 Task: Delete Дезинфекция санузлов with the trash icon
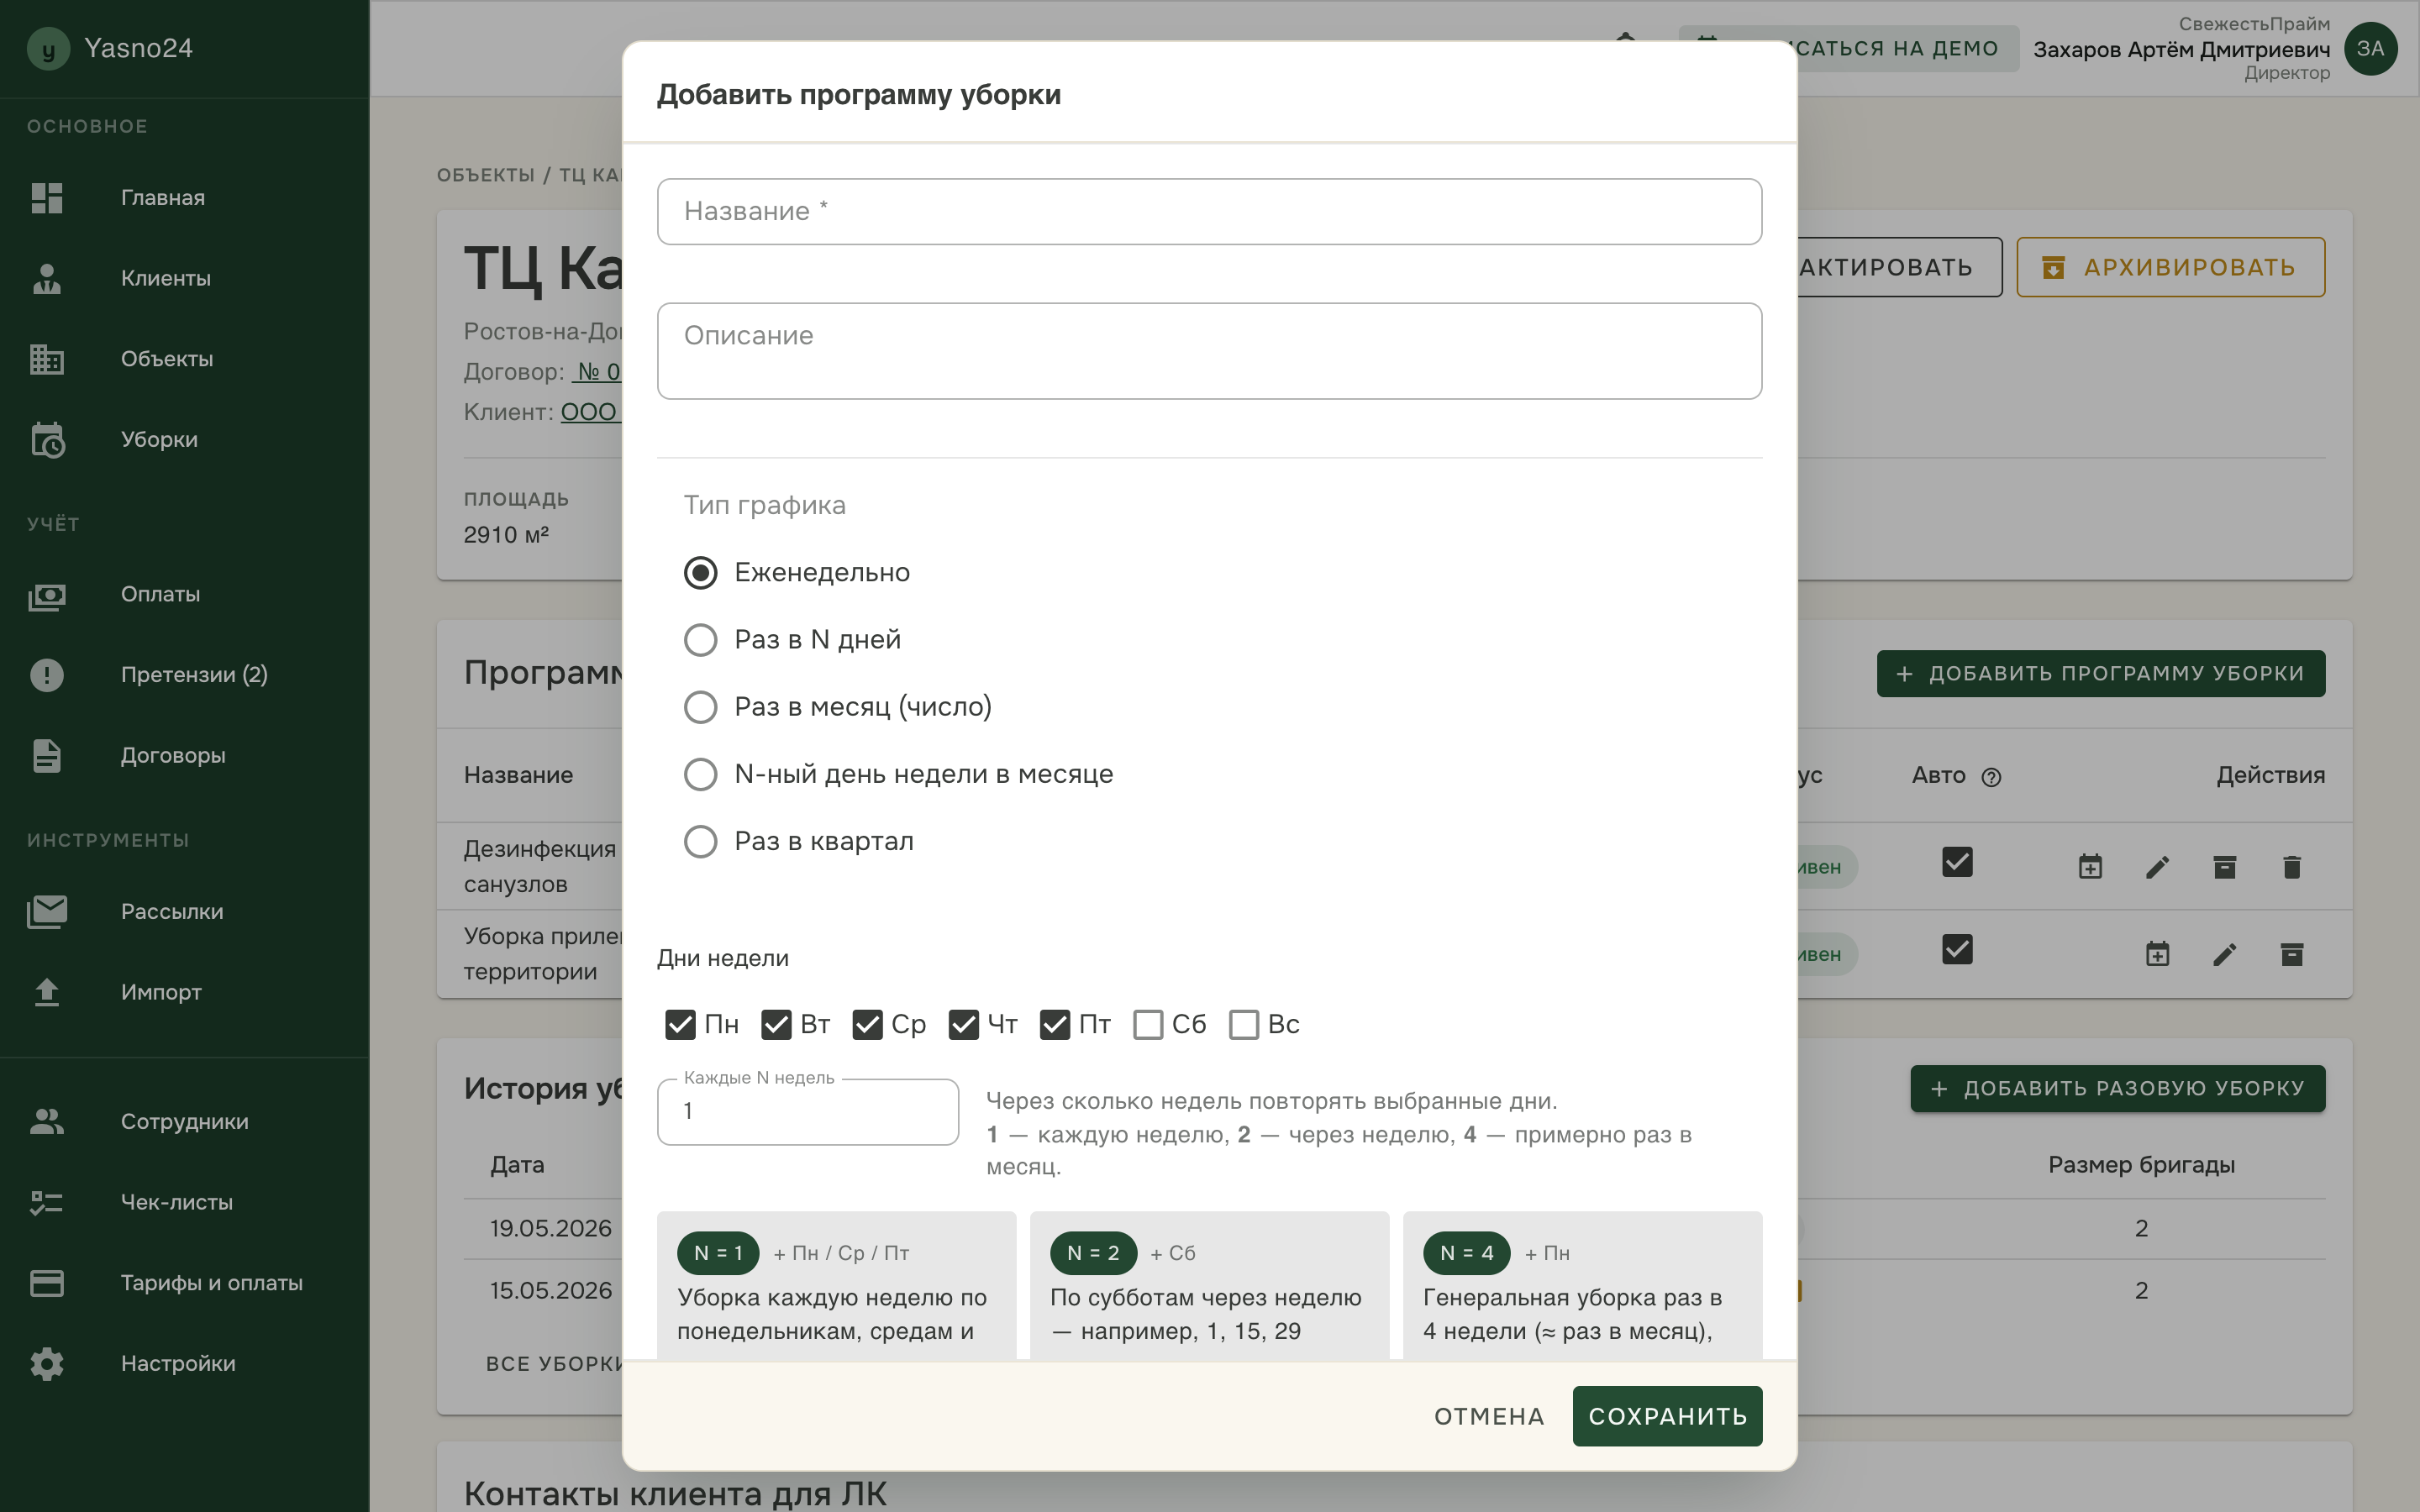click(x=2292, y=867)
